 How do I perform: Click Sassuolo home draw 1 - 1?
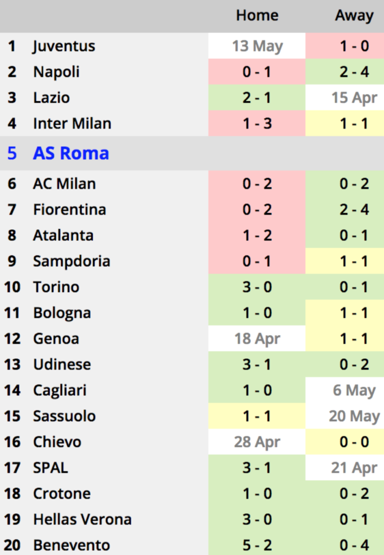pyautogui.click(x=257, y=416)
